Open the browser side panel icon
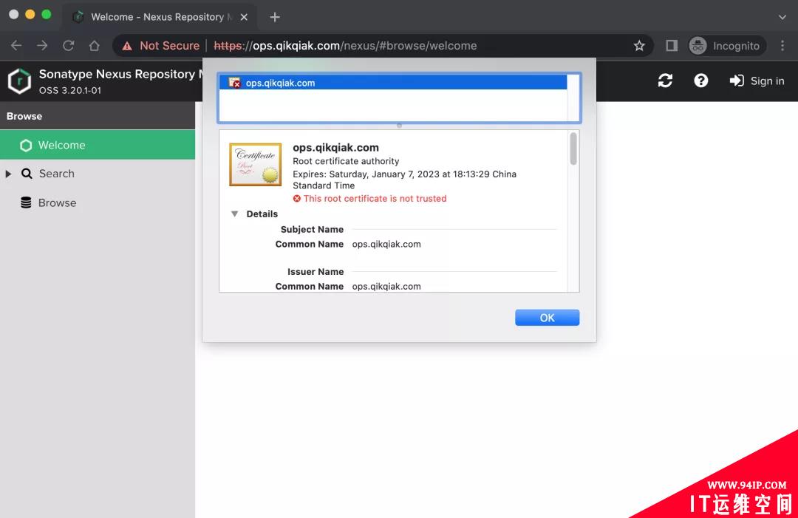 pos(672,46)
